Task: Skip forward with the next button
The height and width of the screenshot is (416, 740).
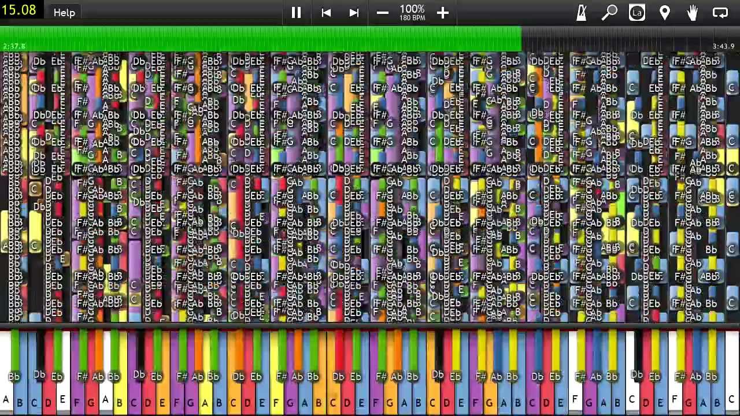Action: (354, 13)
